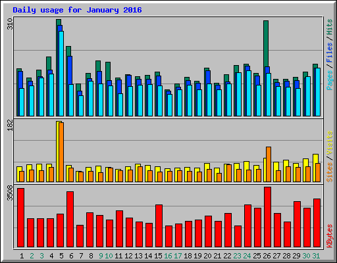Click the cyan Pages bar for day 12
This screenshot has height=263, width=337.
[x=130, y=101]
